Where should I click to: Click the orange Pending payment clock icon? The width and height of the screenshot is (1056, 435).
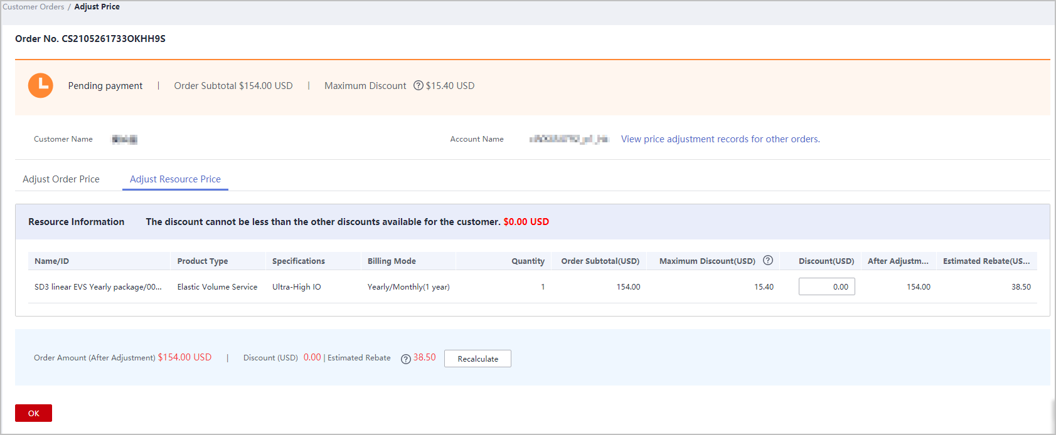pos(41,85)
